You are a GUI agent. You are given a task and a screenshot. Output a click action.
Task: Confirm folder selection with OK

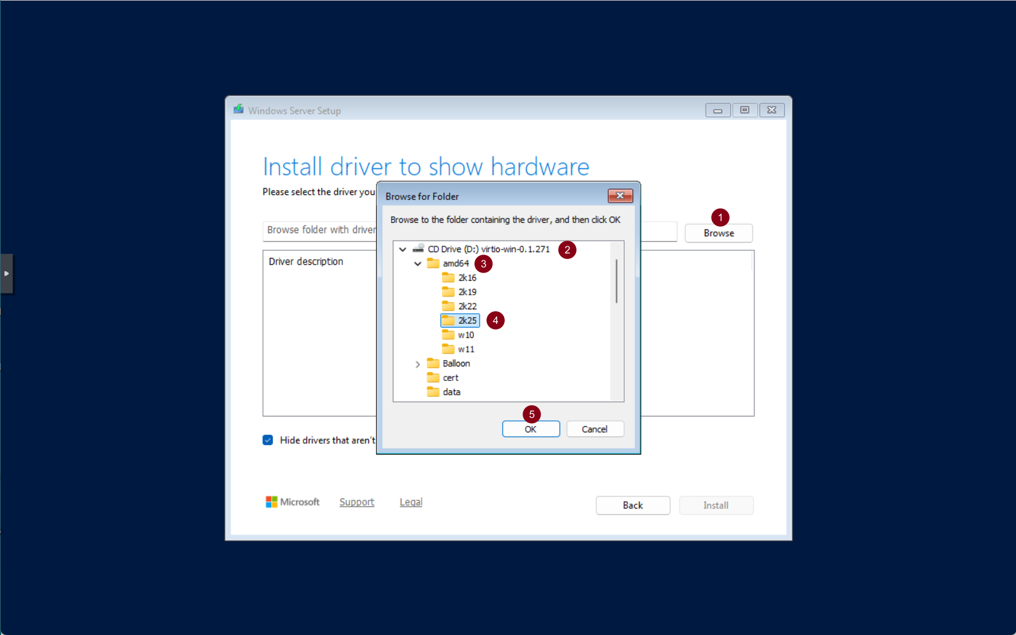tap(531, 429)
